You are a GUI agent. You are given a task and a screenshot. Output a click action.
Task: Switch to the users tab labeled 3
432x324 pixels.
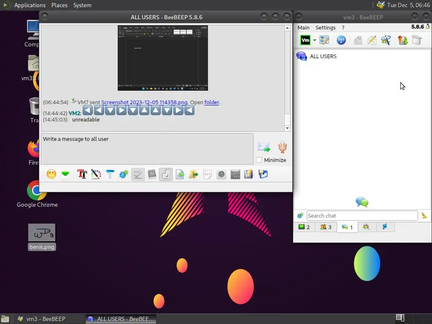tap(326, 227)
